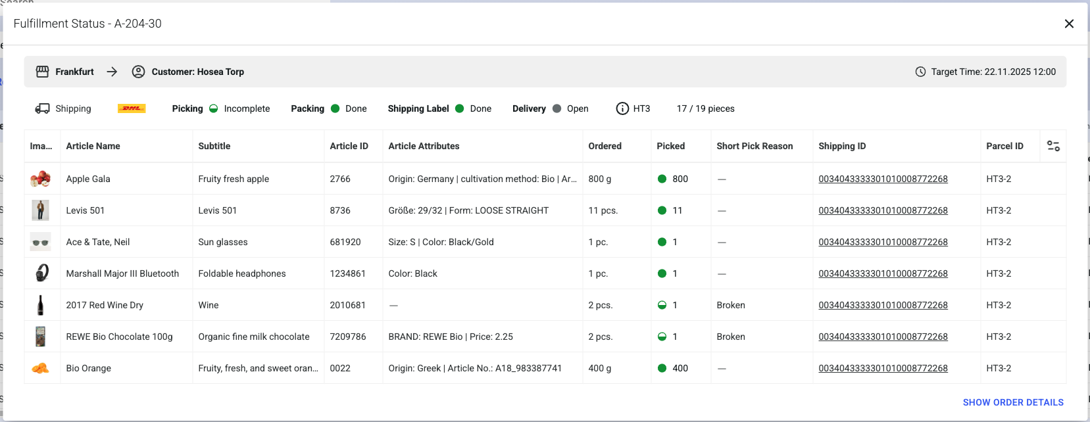
Task: Sort by Ordered column header
Action: [x=605, y=146]
